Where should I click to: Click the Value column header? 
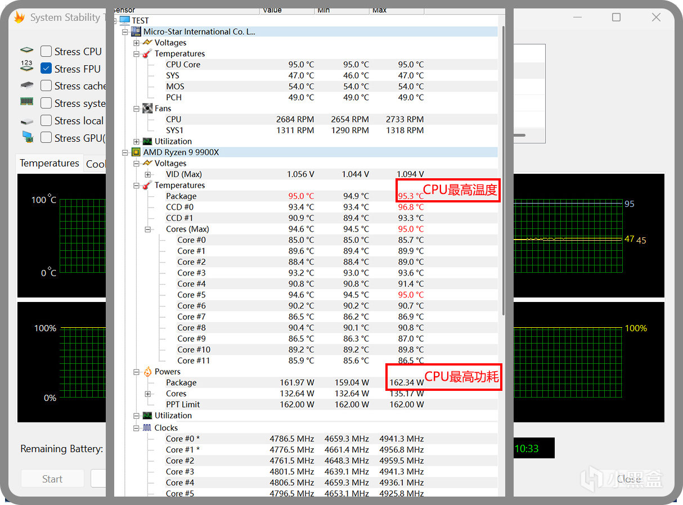[x=287, y=11]
